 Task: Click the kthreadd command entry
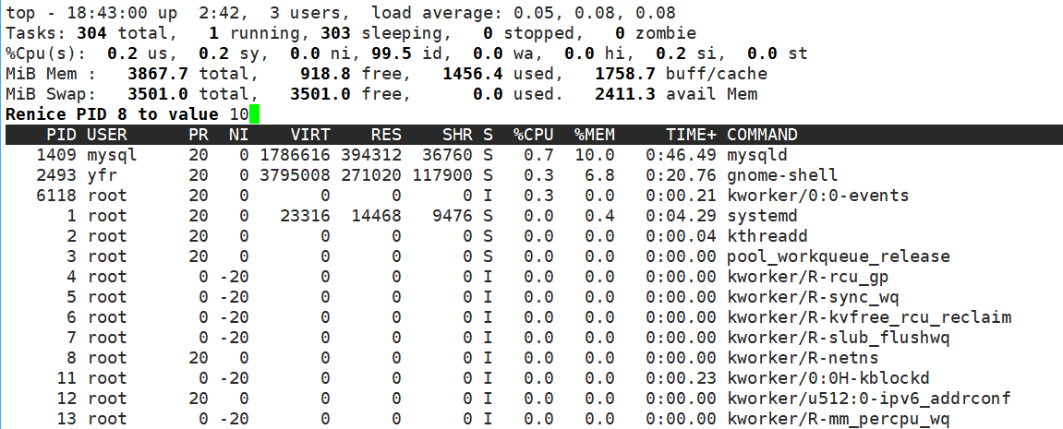767,236
